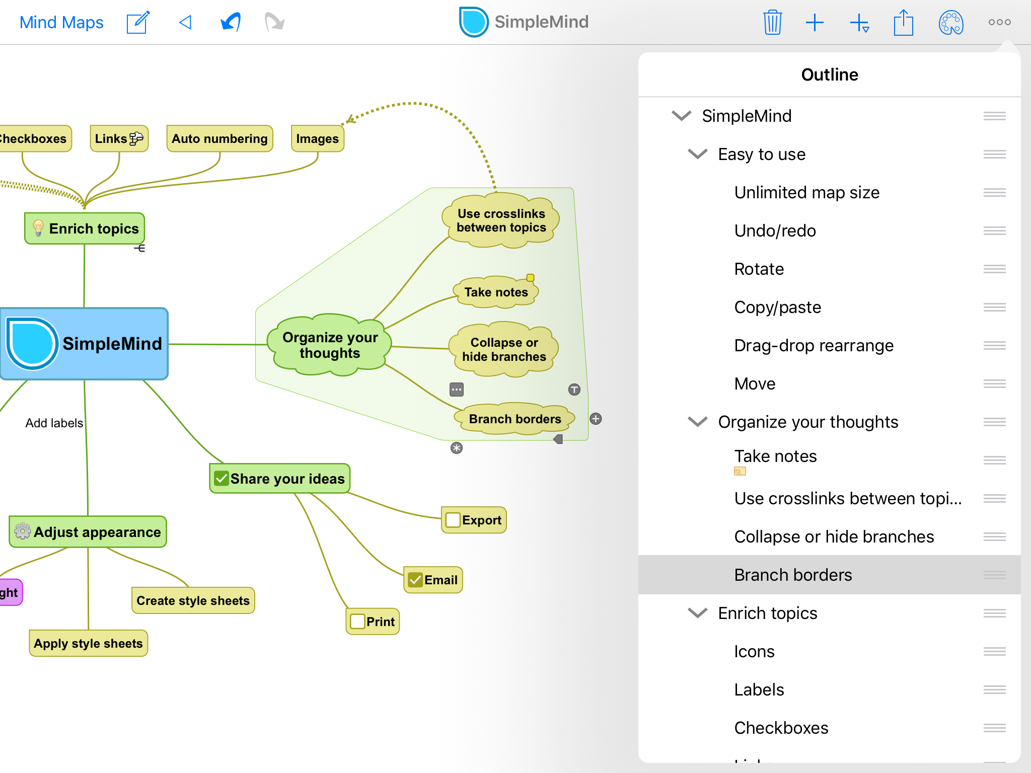Open the style palette icon
The image size is (1031, 773).
coord(951,23)
